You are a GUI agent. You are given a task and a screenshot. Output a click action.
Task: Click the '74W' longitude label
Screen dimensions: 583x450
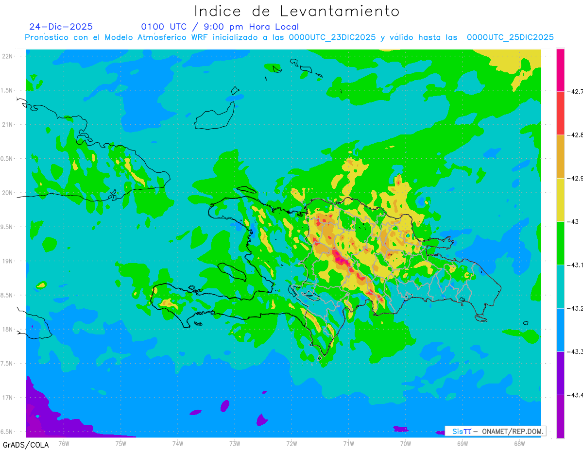click(178, 443)
